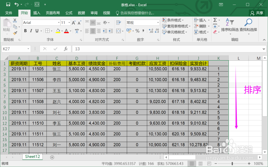Expand 条件格式 conditional formatting menu
Image resolution: width=268 pixels, height=167 pixels.
173,20
